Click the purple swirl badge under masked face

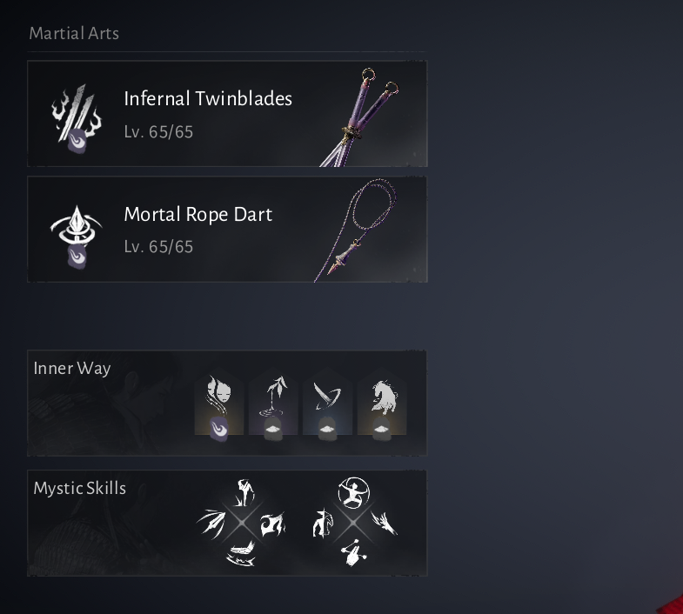218,429
